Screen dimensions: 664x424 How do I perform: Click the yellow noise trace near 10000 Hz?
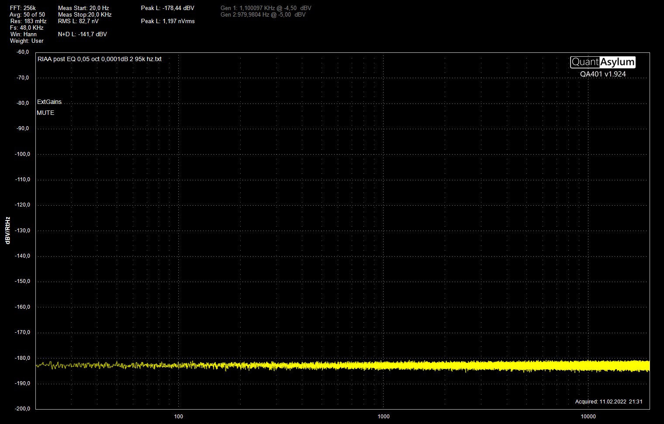point(588,366)
